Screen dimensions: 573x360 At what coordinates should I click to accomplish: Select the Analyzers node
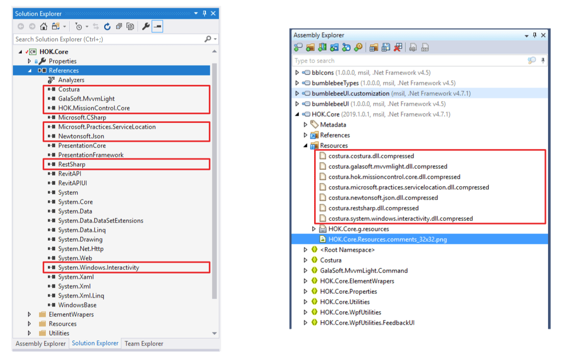tap(71, 80)
